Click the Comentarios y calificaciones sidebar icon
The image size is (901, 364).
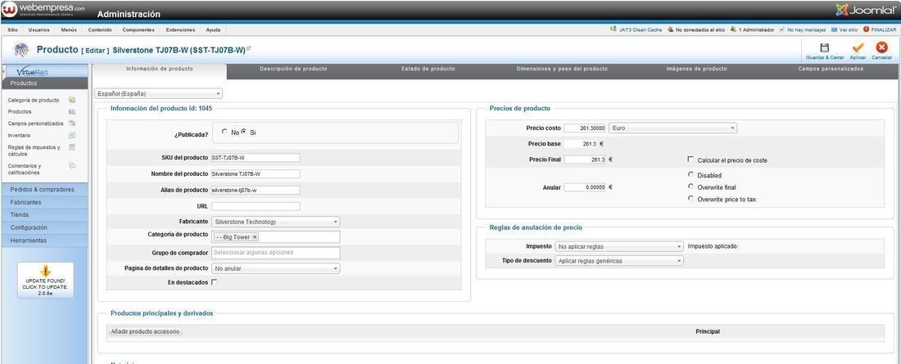click(x=72, y=165)
